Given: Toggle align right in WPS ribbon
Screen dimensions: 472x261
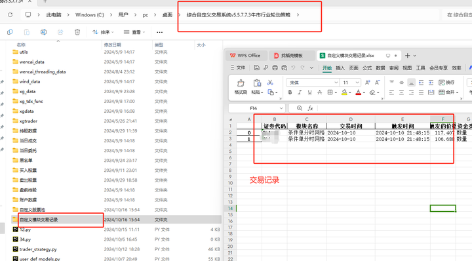Looking at the screenshot, I should coord(411,92).
